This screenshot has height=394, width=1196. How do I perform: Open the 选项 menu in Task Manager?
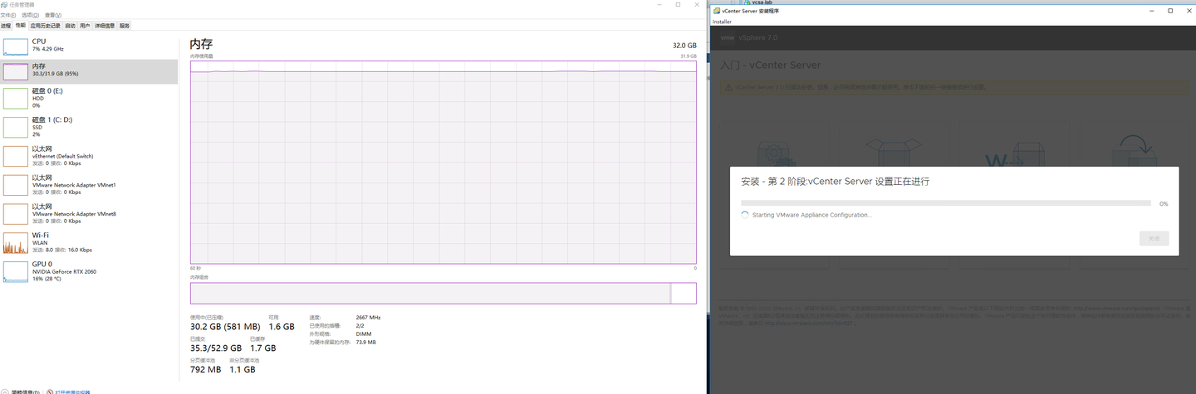[29, 15]
